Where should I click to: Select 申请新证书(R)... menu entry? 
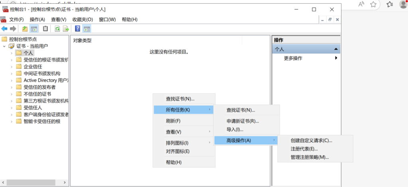[x=243, y=121]
